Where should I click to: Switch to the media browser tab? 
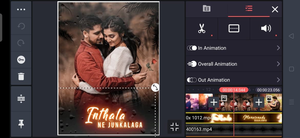(x=207, y=9)
